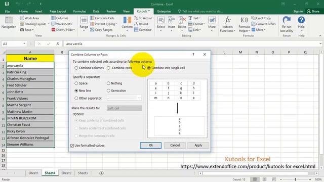Apply To Actual conversion
Screen dimensions: 324x182
tap(143, 18)
